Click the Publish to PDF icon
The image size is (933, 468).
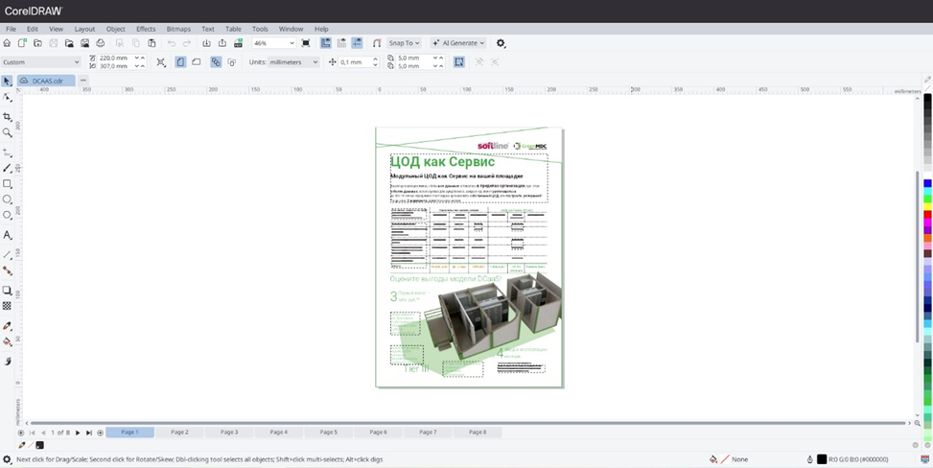(238, 43)
